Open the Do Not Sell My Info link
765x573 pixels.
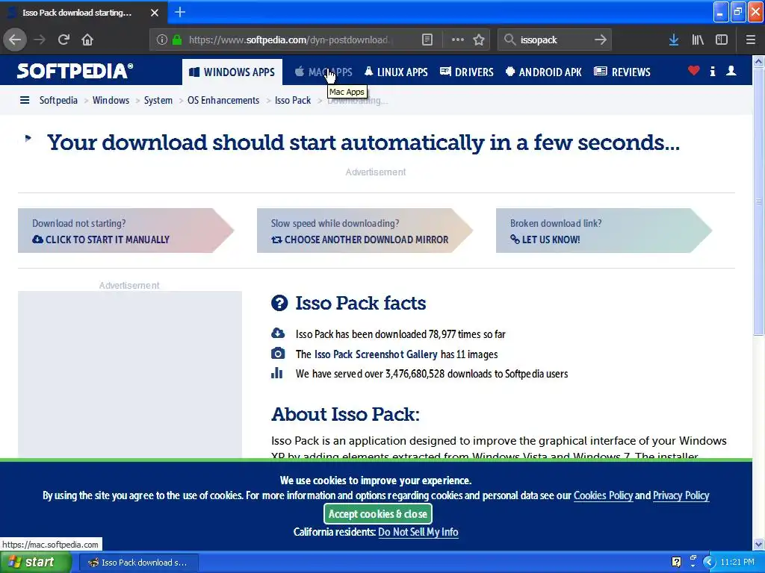pyautogui.click(x=418, y=532)
